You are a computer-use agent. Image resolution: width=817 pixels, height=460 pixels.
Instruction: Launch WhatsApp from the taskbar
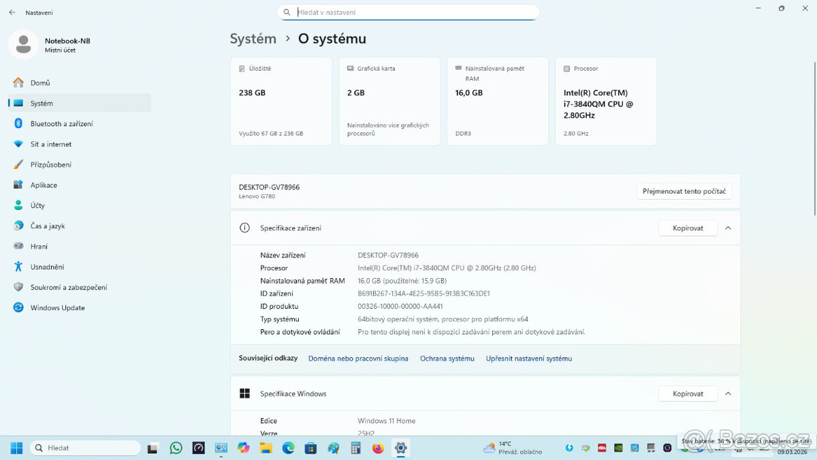click(176, 448)
